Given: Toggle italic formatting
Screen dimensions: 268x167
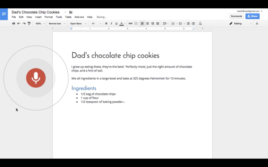Looking at the screenshot, I should [111, 24].
